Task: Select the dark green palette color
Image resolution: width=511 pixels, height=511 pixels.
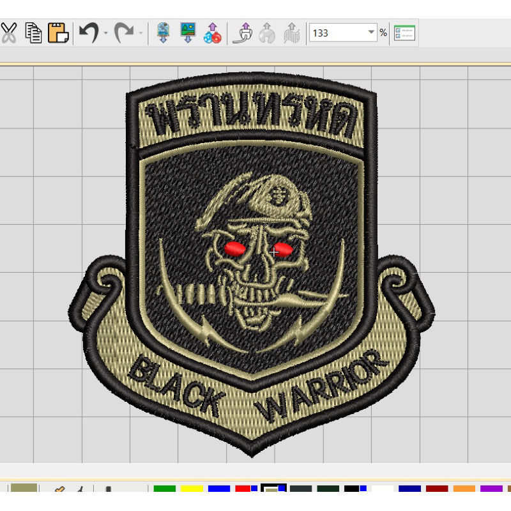Action: pos(328,488)
